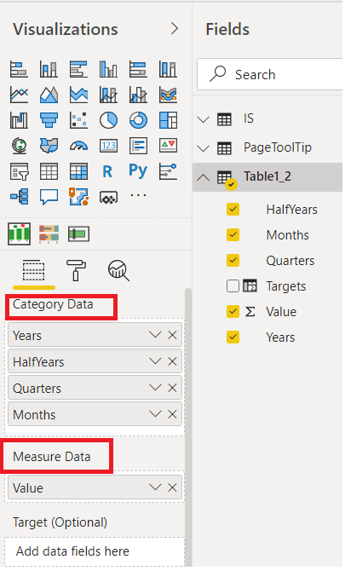Click the Fields search box
The width and height of the screenshot is (345, 571).
[270, 74]
